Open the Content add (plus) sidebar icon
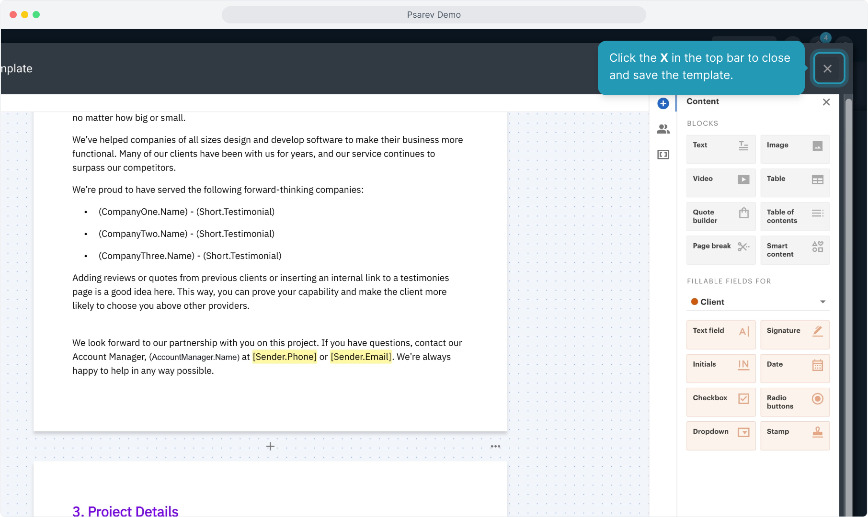Image resolution: width=868 pixels, height=517 pixels. point(663,103)
